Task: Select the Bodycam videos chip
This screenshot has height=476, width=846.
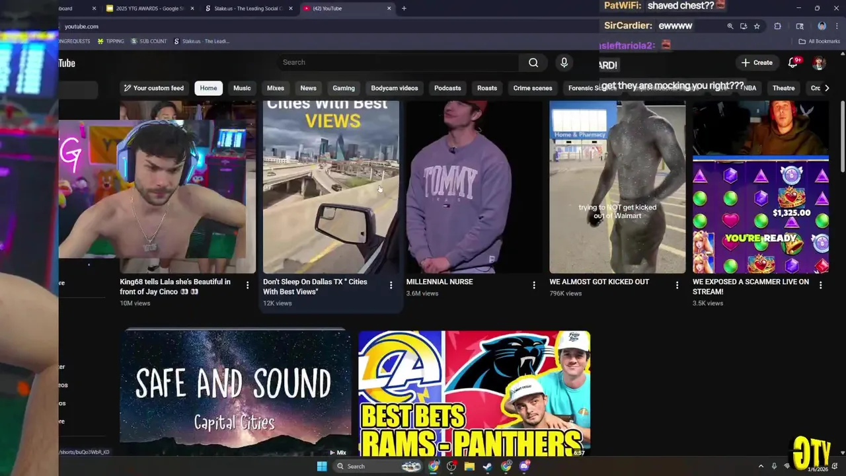Action: (x=395, y=88)
